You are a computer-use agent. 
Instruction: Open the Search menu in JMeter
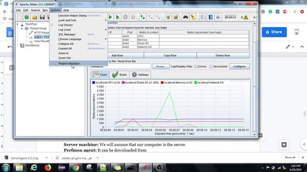coord(35,10)
